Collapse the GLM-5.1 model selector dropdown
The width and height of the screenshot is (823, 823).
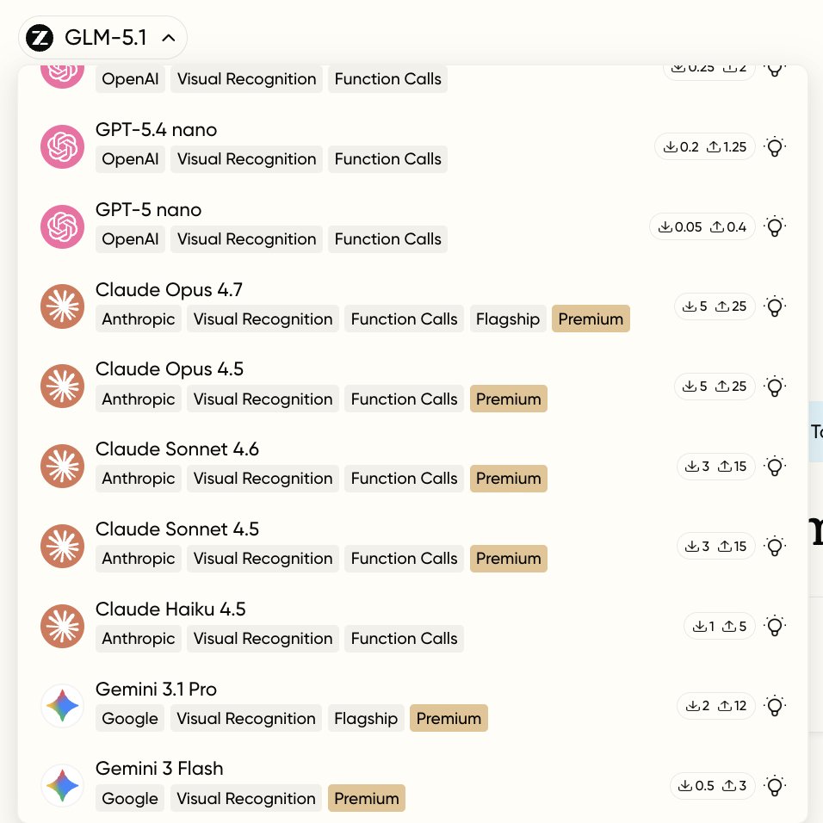(103, 38)
